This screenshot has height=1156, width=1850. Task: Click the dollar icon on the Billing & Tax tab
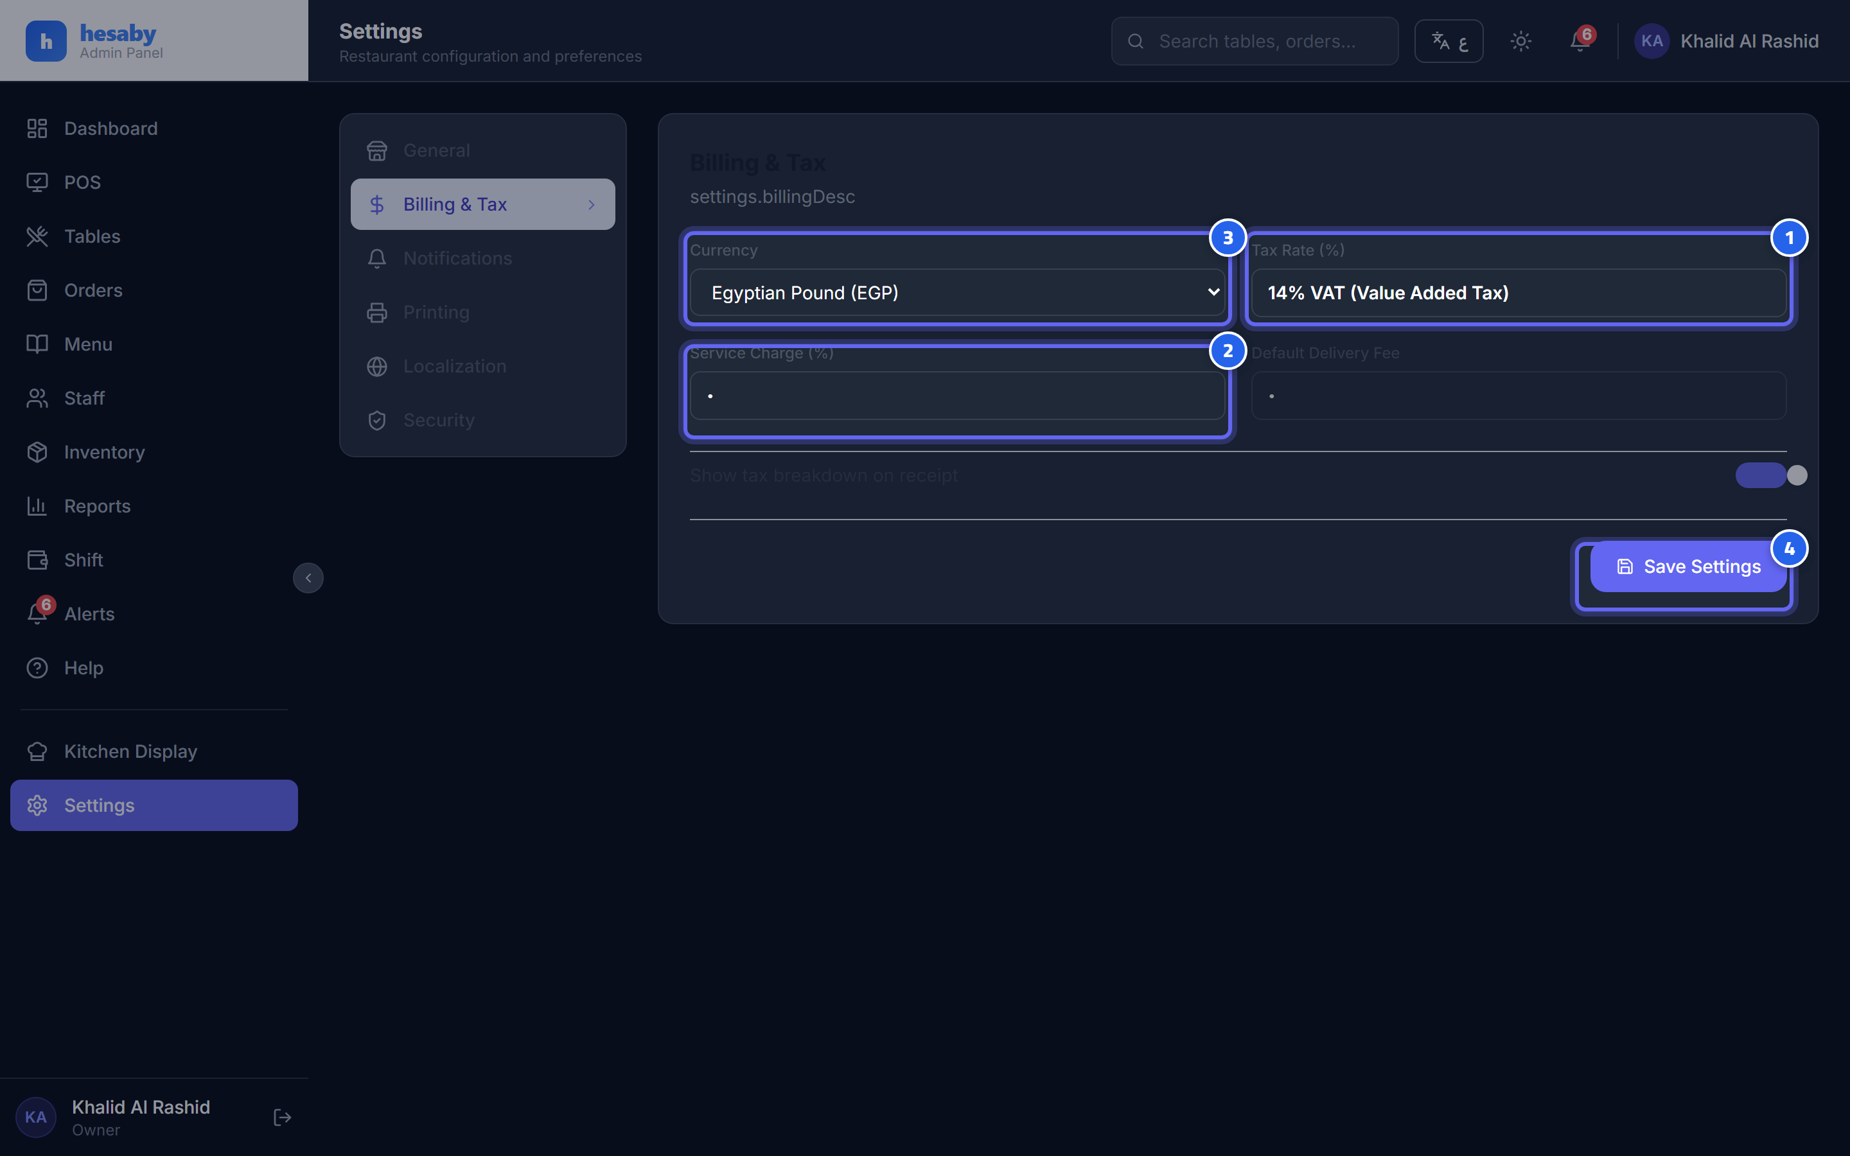point(377,204)
